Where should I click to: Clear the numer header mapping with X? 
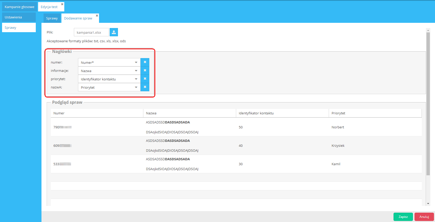click(145, 62)
